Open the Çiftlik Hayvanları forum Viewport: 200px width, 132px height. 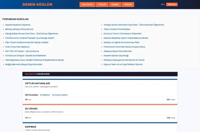click(37, 84)
